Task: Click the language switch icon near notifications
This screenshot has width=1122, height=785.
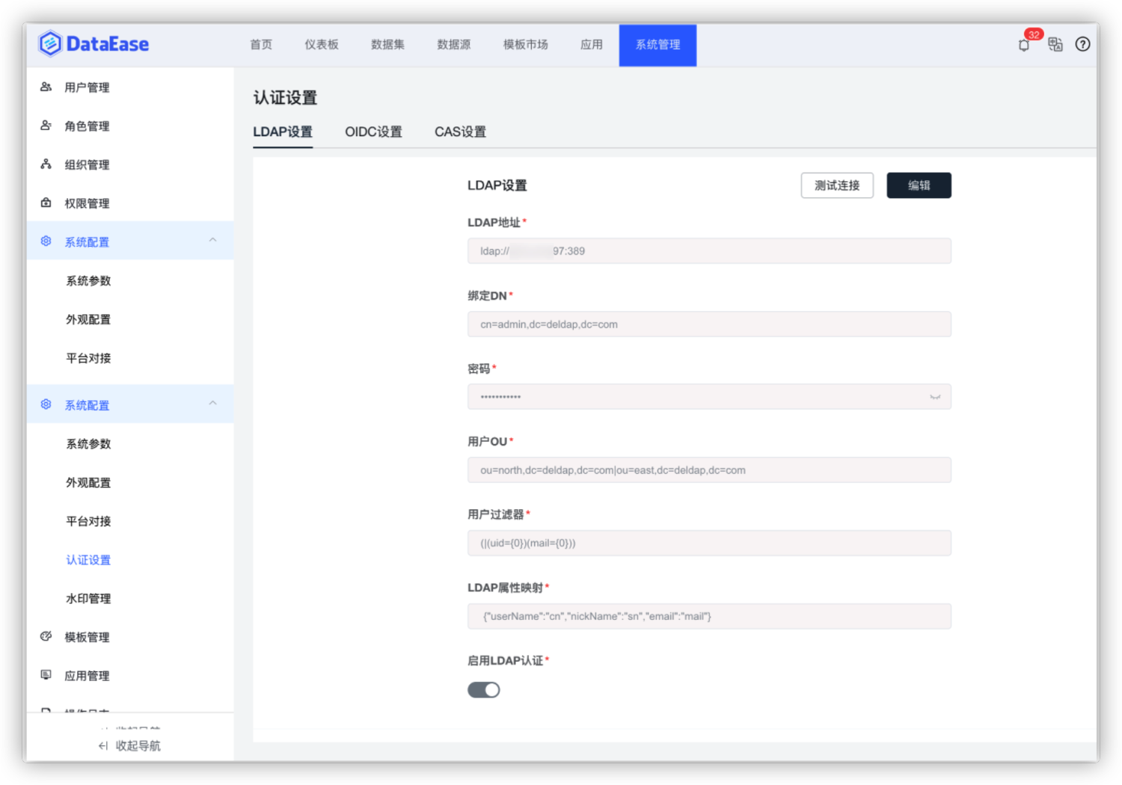Action: coord(1055,44)
